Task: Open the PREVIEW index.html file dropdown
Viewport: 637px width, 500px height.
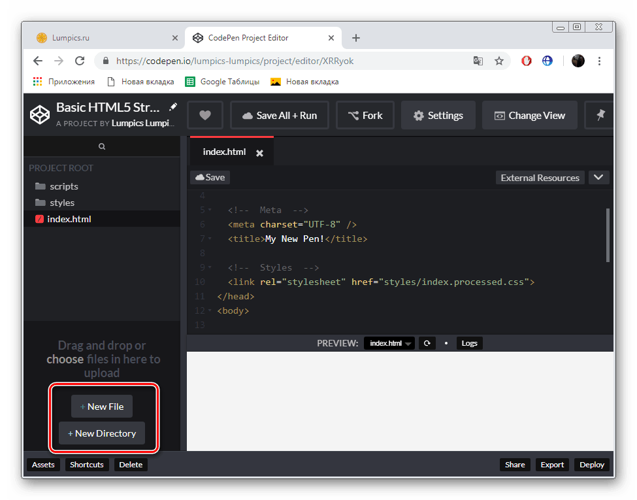Action: [389, 342]
